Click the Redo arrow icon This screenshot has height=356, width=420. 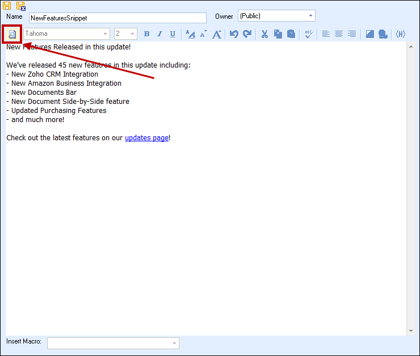pyautogui.click(x=247, y=34)
